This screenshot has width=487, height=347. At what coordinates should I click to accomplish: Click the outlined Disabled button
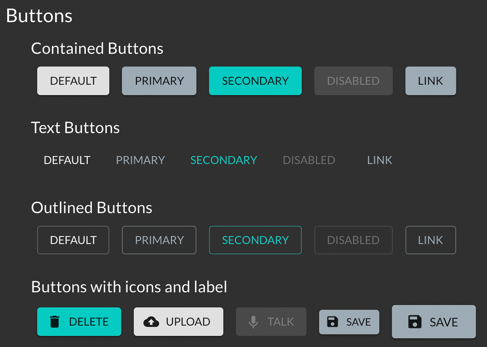click(x=353, y=240)
